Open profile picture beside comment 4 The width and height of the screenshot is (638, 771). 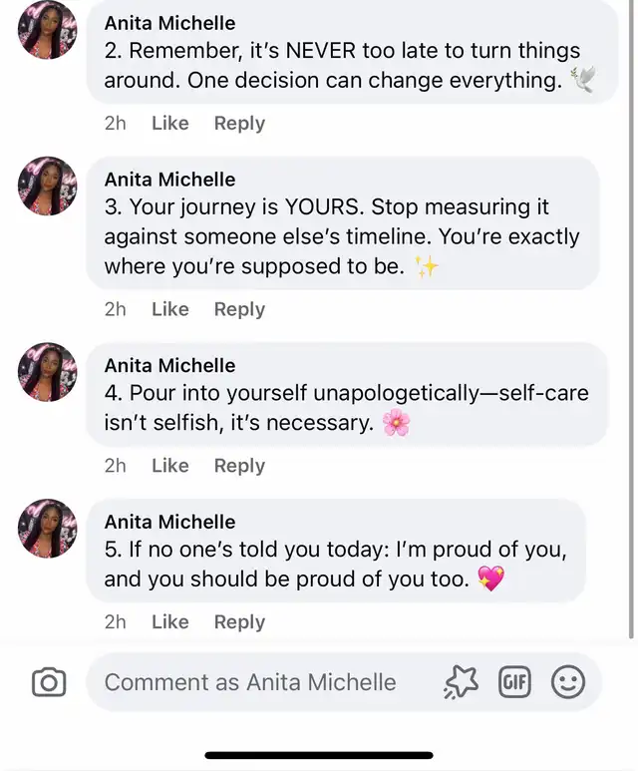click(x=47, y=372)
